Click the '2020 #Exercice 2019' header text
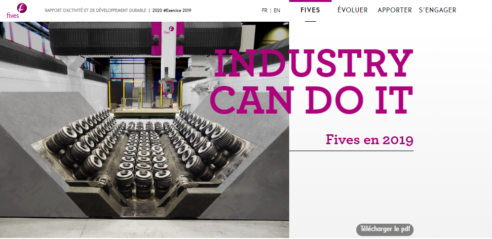 click(172, 10)
